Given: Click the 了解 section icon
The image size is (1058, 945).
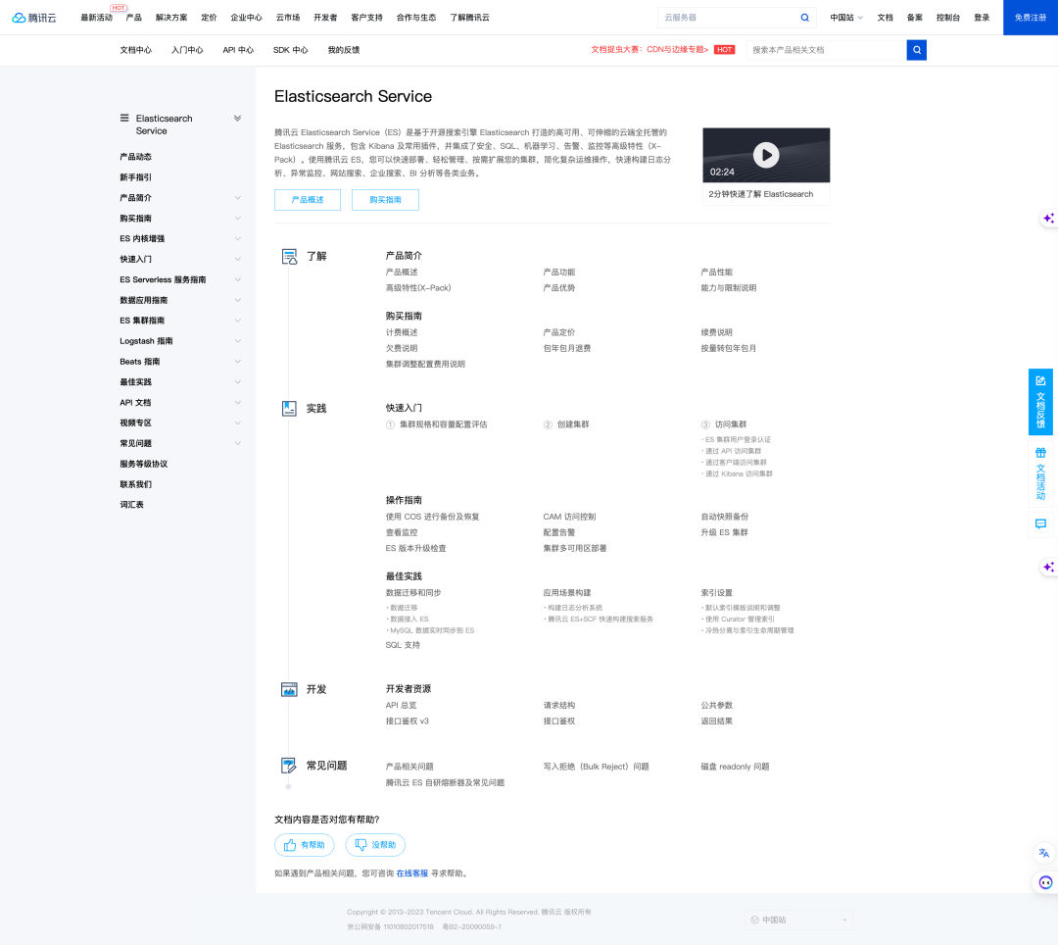Looking at the screenshot, I should (289, 257).
